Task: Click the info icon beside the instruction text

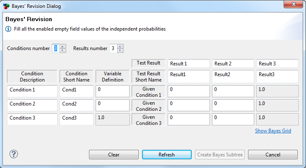Action: click(8, 29)
